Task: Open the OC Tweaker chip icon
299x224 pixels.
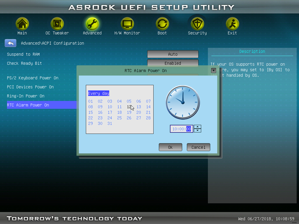Action: coord(57,24)
